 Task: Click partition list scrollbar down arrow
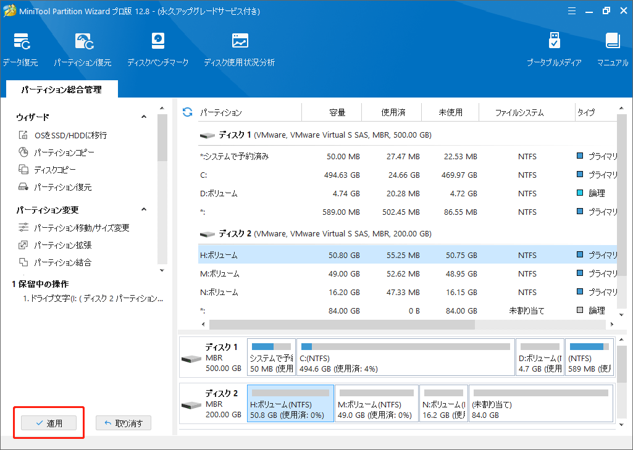(622, 315)
